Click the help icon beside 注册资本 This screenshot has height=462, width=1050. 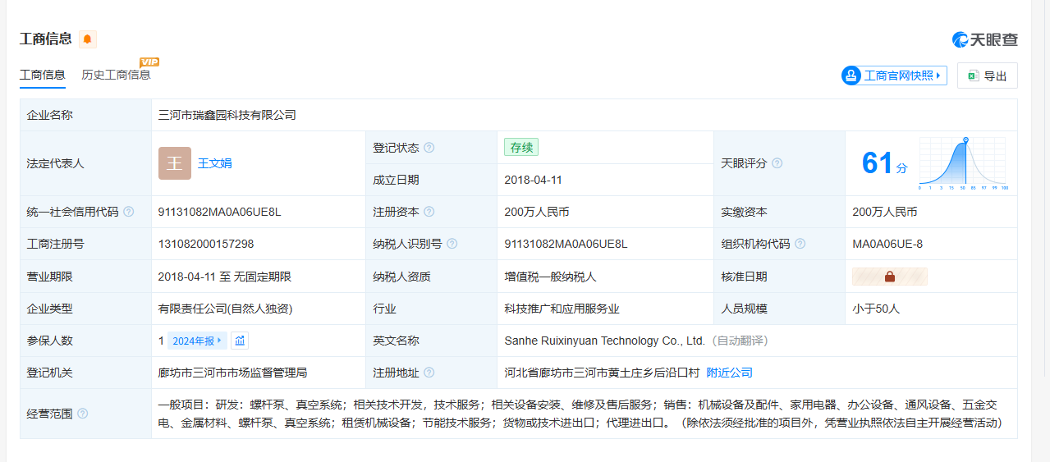tap(429, 212)
